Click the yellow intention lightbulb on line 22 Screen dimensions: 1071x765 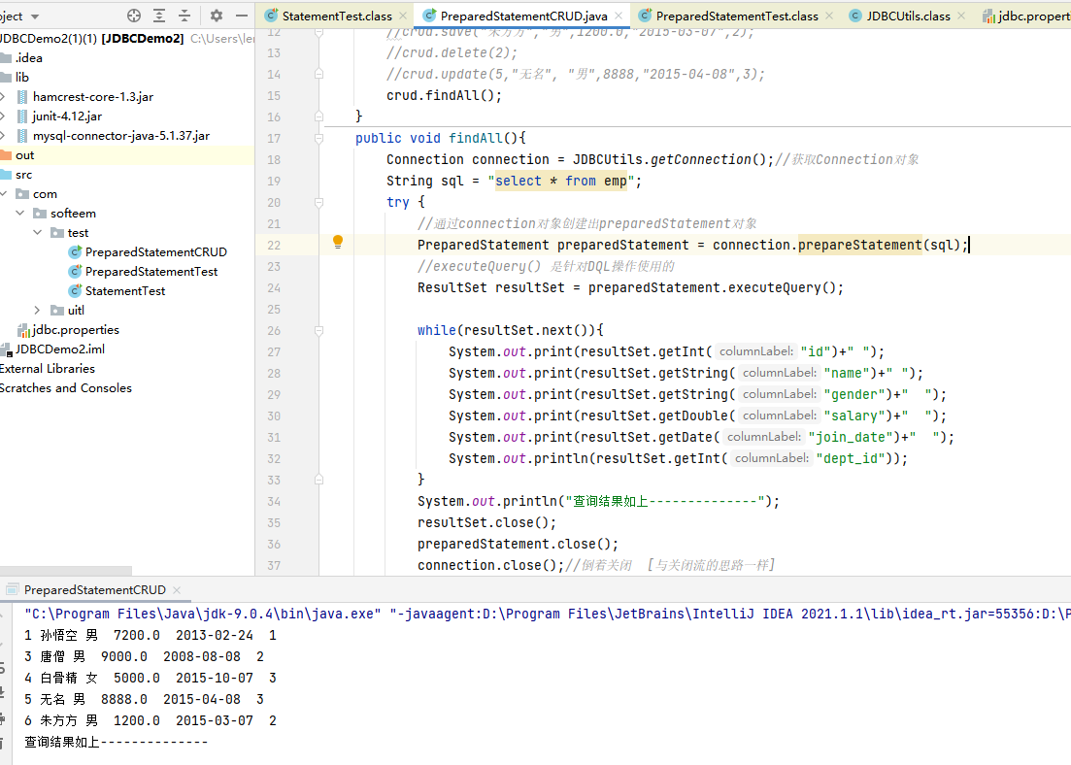click(338, 242)
